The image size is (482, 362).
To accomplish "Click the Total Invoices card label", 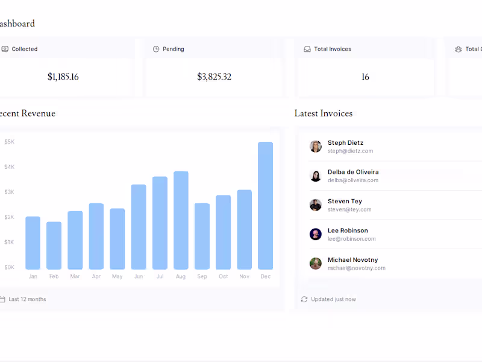I will pyautogui.click(x=333, y=49).
